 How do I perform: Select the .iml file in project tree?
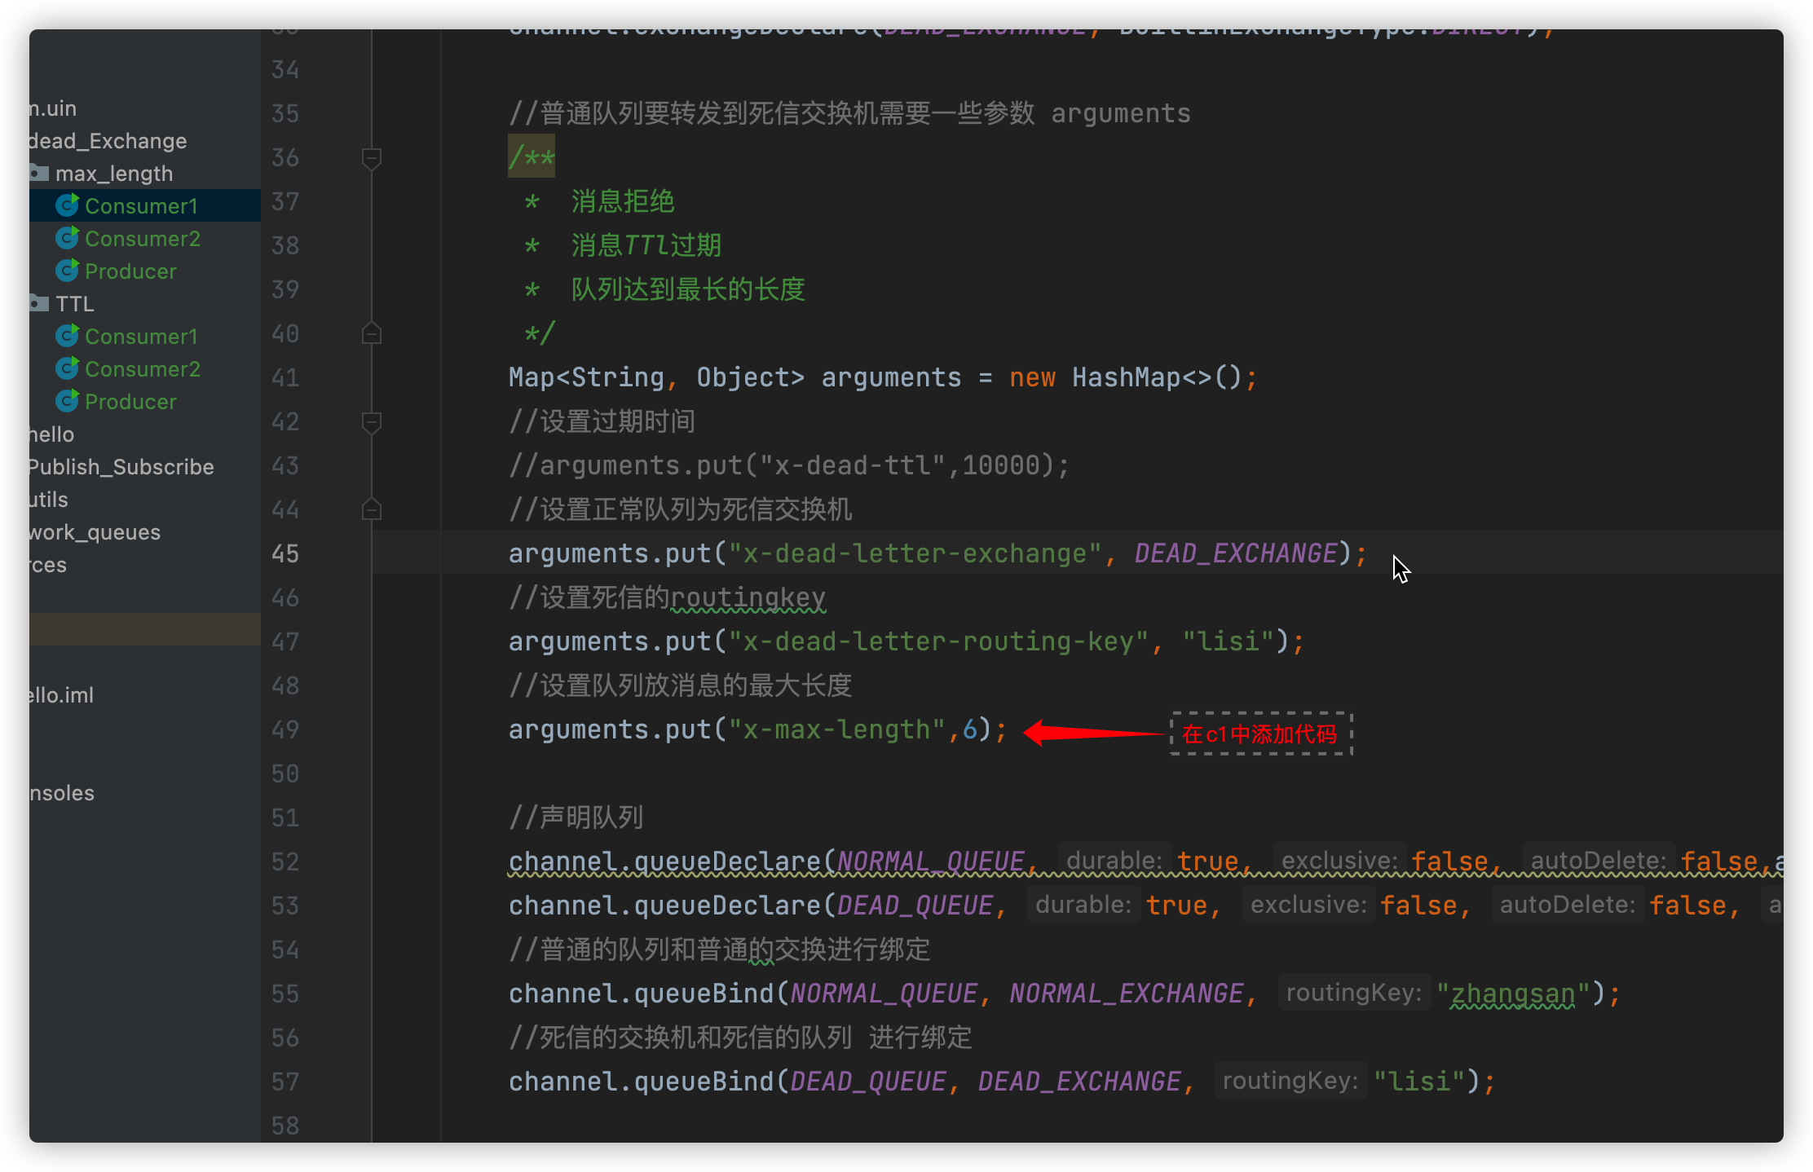(x=61, y=695)
